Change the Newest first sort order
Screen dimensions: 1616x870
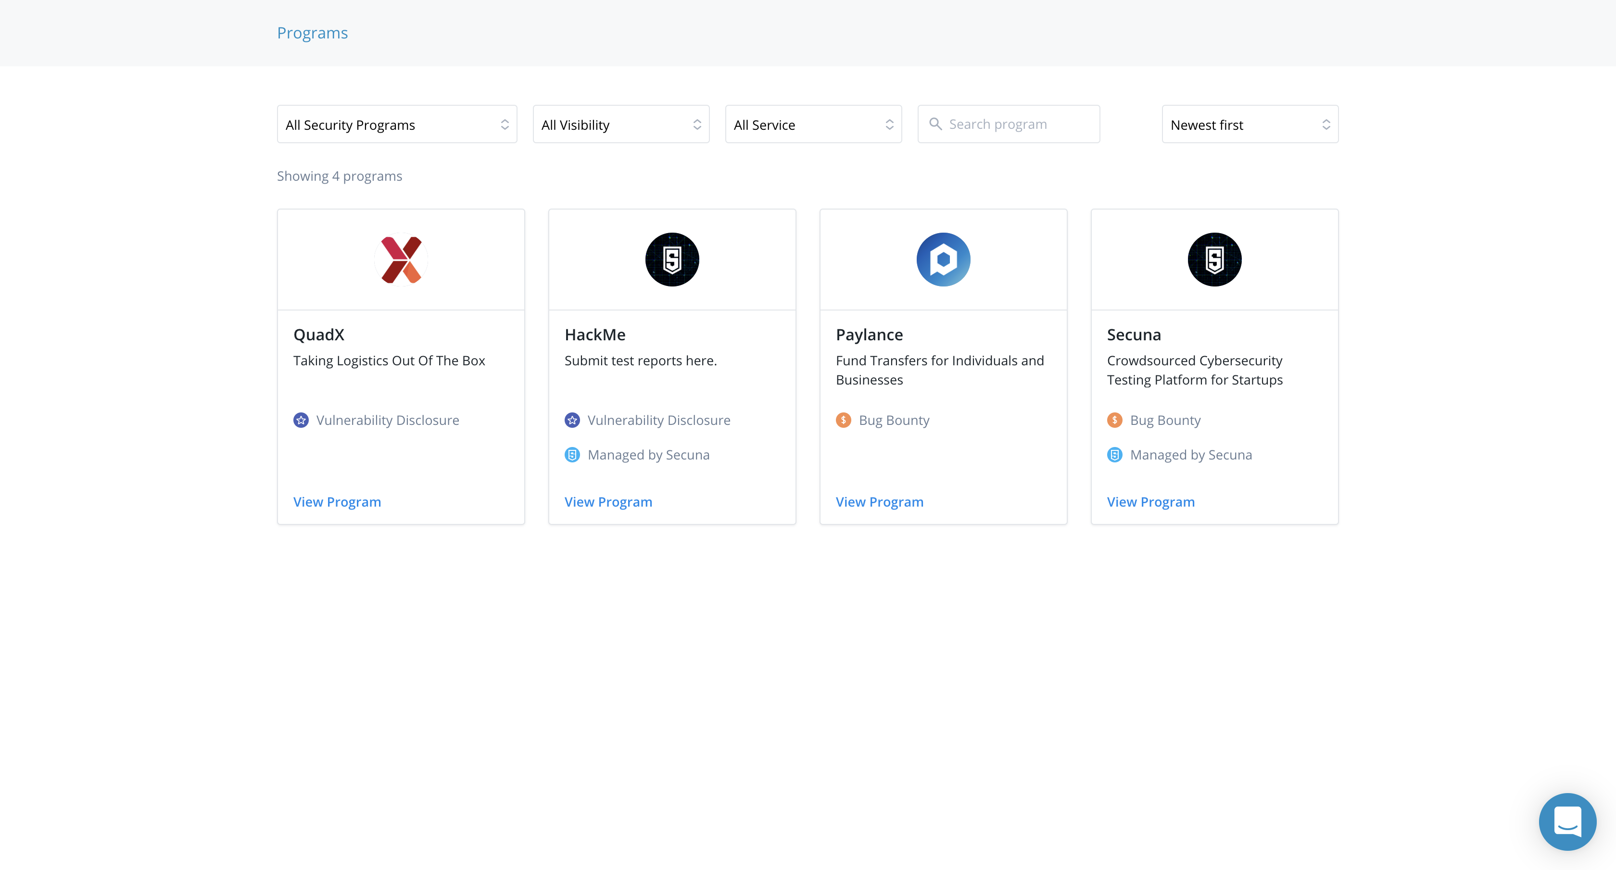tap(1250, 125)
